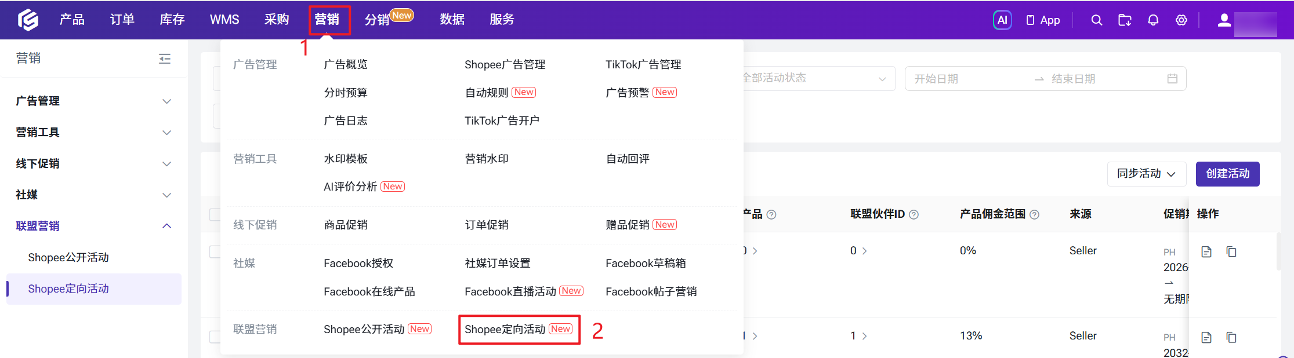The width and height of the screenshot is (1294, 358).
Task: Click the 创建活动 button
Action: point(1228,174)
